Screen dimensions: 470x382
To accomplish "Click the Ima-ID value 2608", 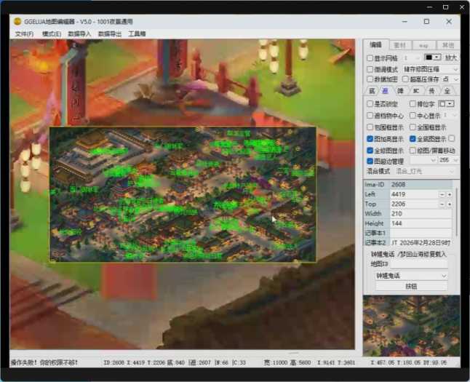I will tap(421, 184).
